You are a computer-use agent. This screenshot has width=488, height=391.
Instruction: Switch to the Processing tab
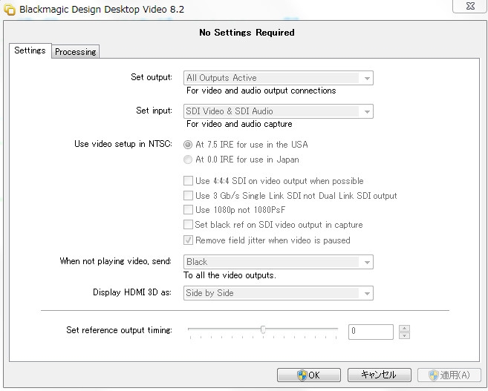point(75,52)
